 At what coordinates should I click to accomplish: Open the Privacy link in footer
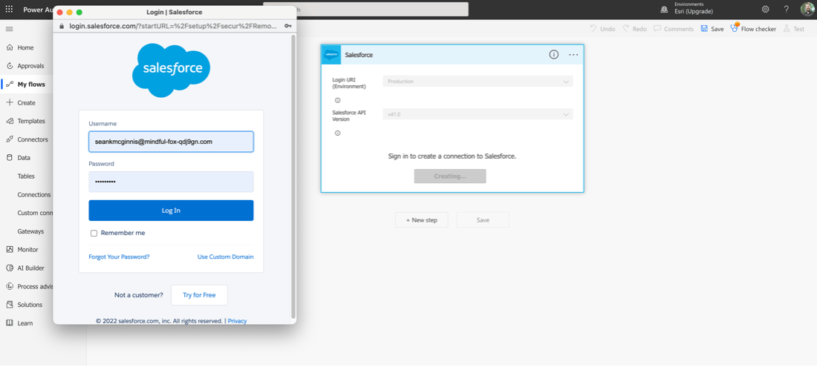tap(237, 321)
